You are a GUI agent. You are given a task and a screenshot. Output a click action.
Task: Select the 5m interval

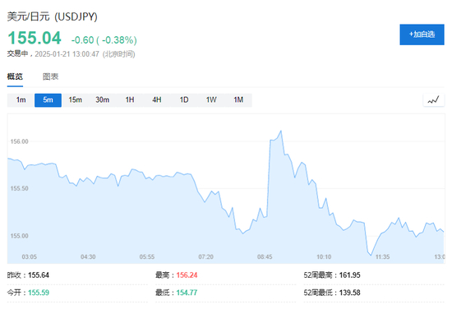coord(48,100)
